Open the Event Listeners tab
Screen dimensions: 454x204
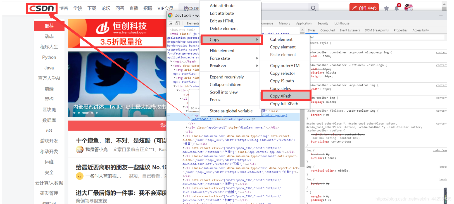[x=350, y=30]
